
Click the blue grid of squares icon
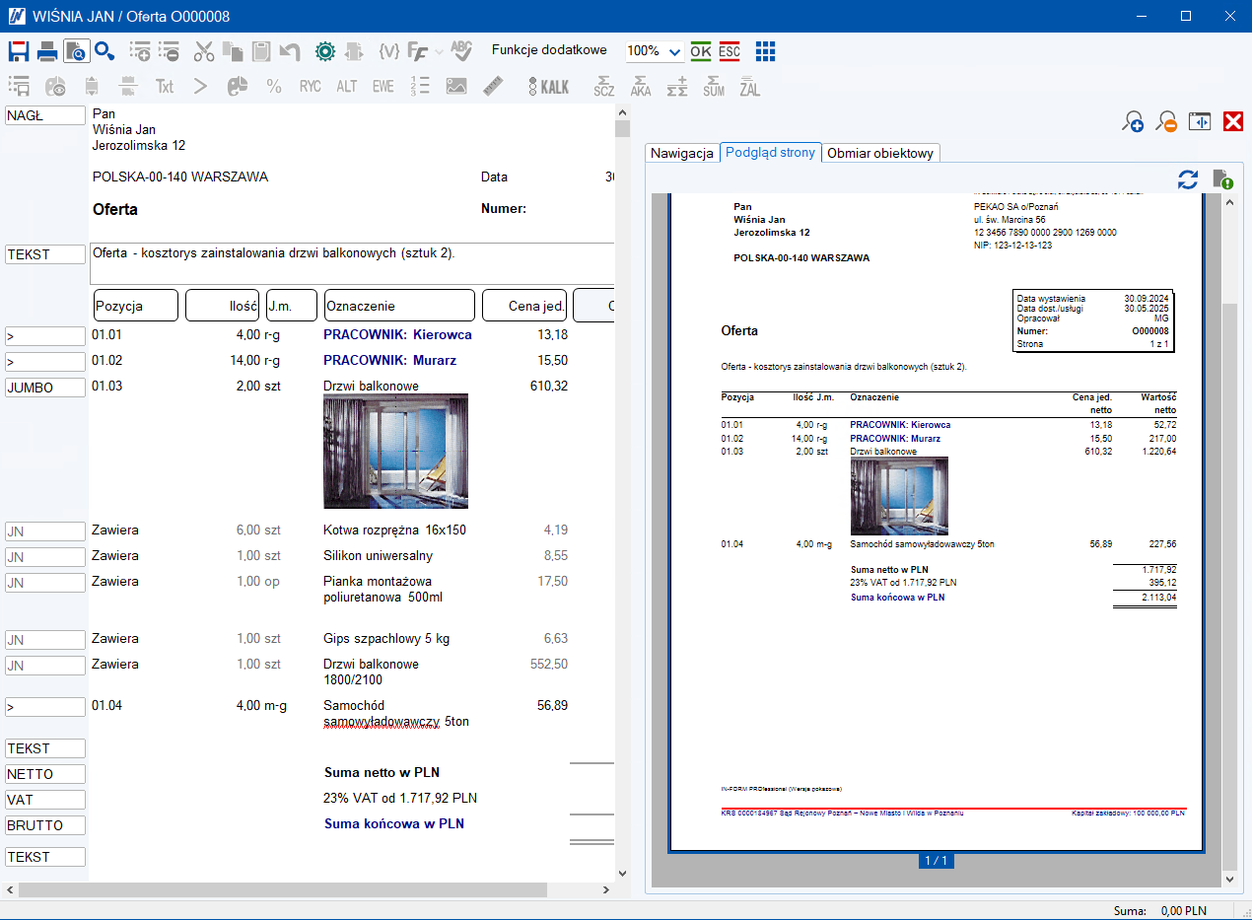765,51
